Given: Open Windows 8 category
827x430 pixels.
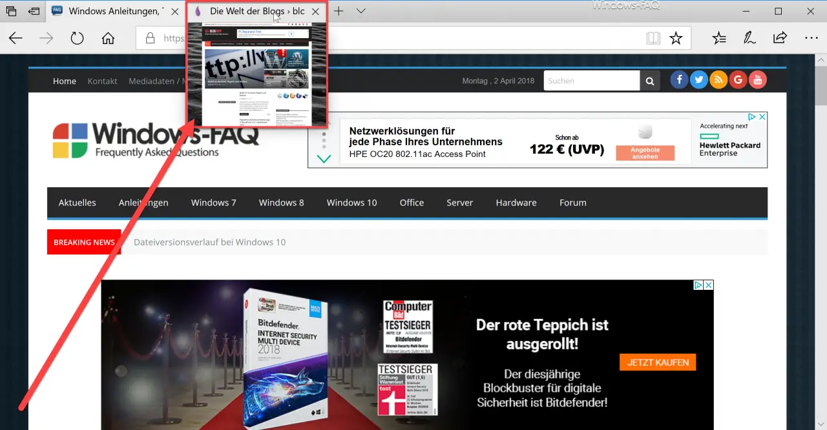Looking at the screenshot, I should tap(282, 202).
